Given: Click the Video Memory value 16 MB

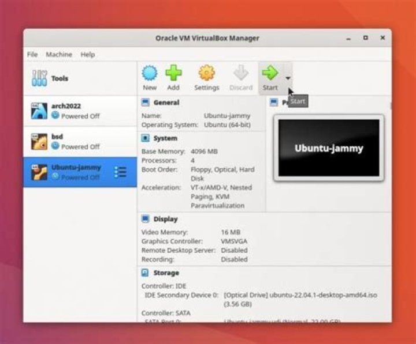Looking at the screenshot, I should tap(231, 232).
